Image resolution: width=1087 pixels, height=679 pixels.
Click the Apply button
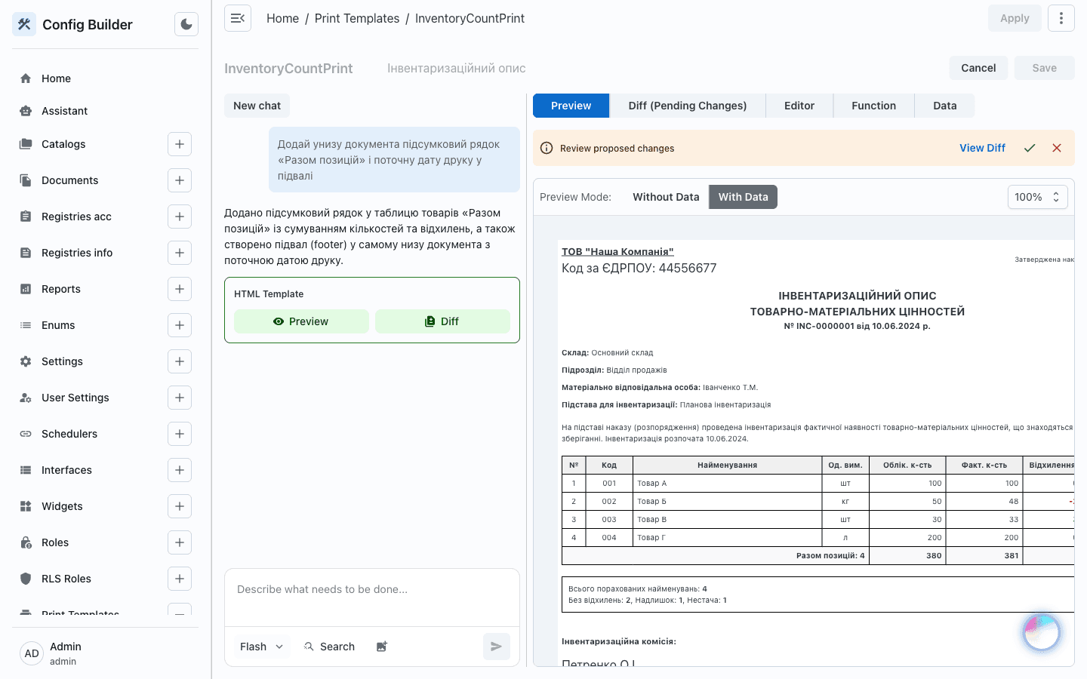[x=1015, y=18]
